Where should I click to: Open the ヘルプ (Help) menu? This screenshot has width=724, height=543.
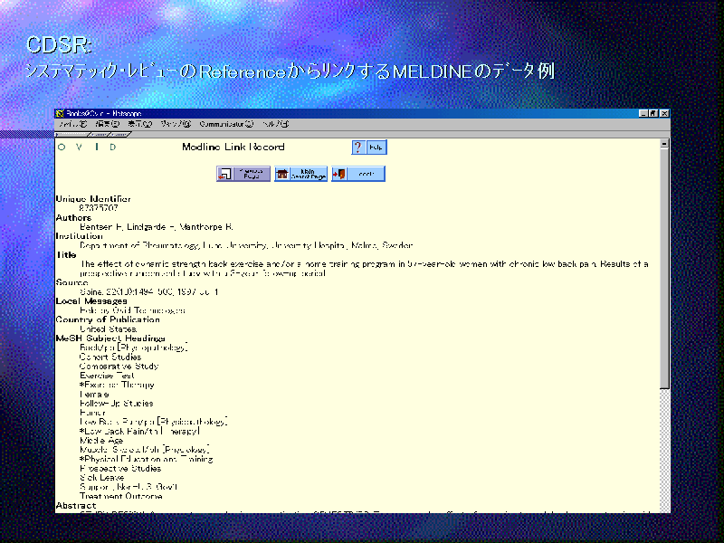coord(275,124)
